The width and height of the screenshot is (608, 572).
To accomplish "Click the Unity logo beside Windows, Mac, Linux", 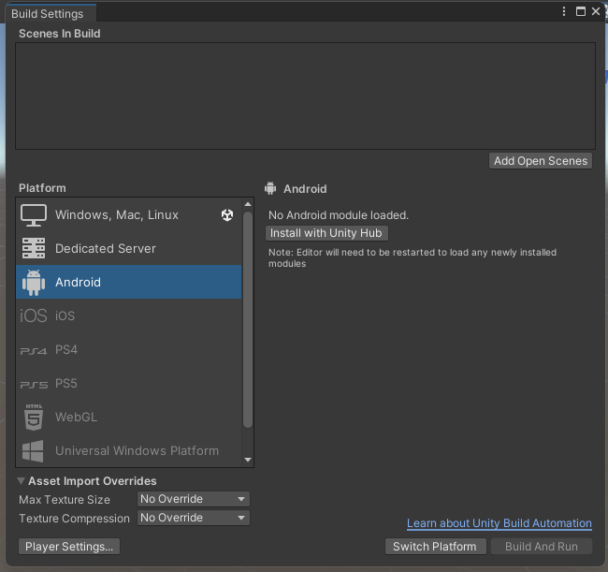I will [227, 215].
